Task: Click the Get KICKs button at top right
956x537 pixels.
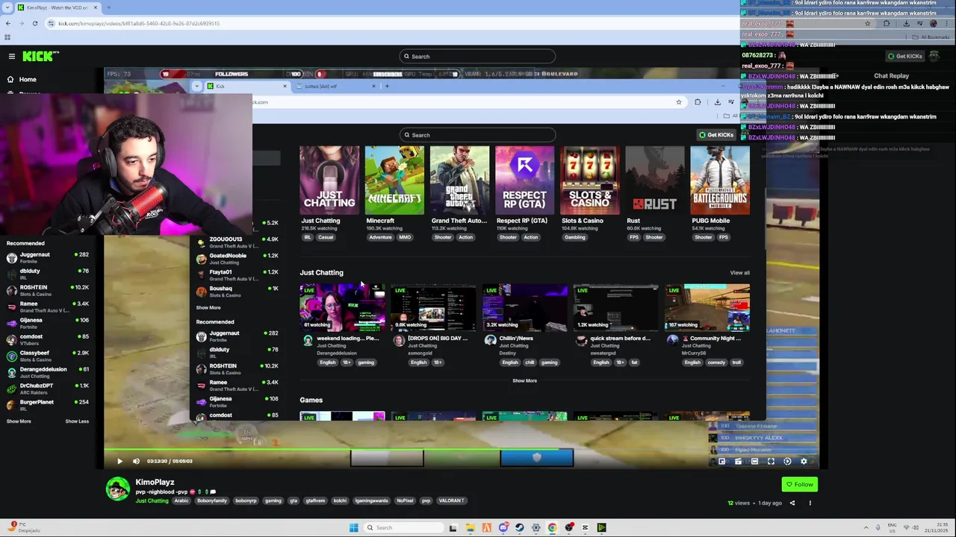Action: (x=904, y=56)
